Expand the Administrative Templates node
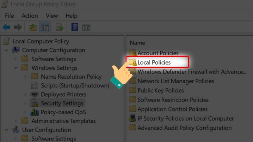253x142 pixels. pyautogui.click(x=16, y=121)
